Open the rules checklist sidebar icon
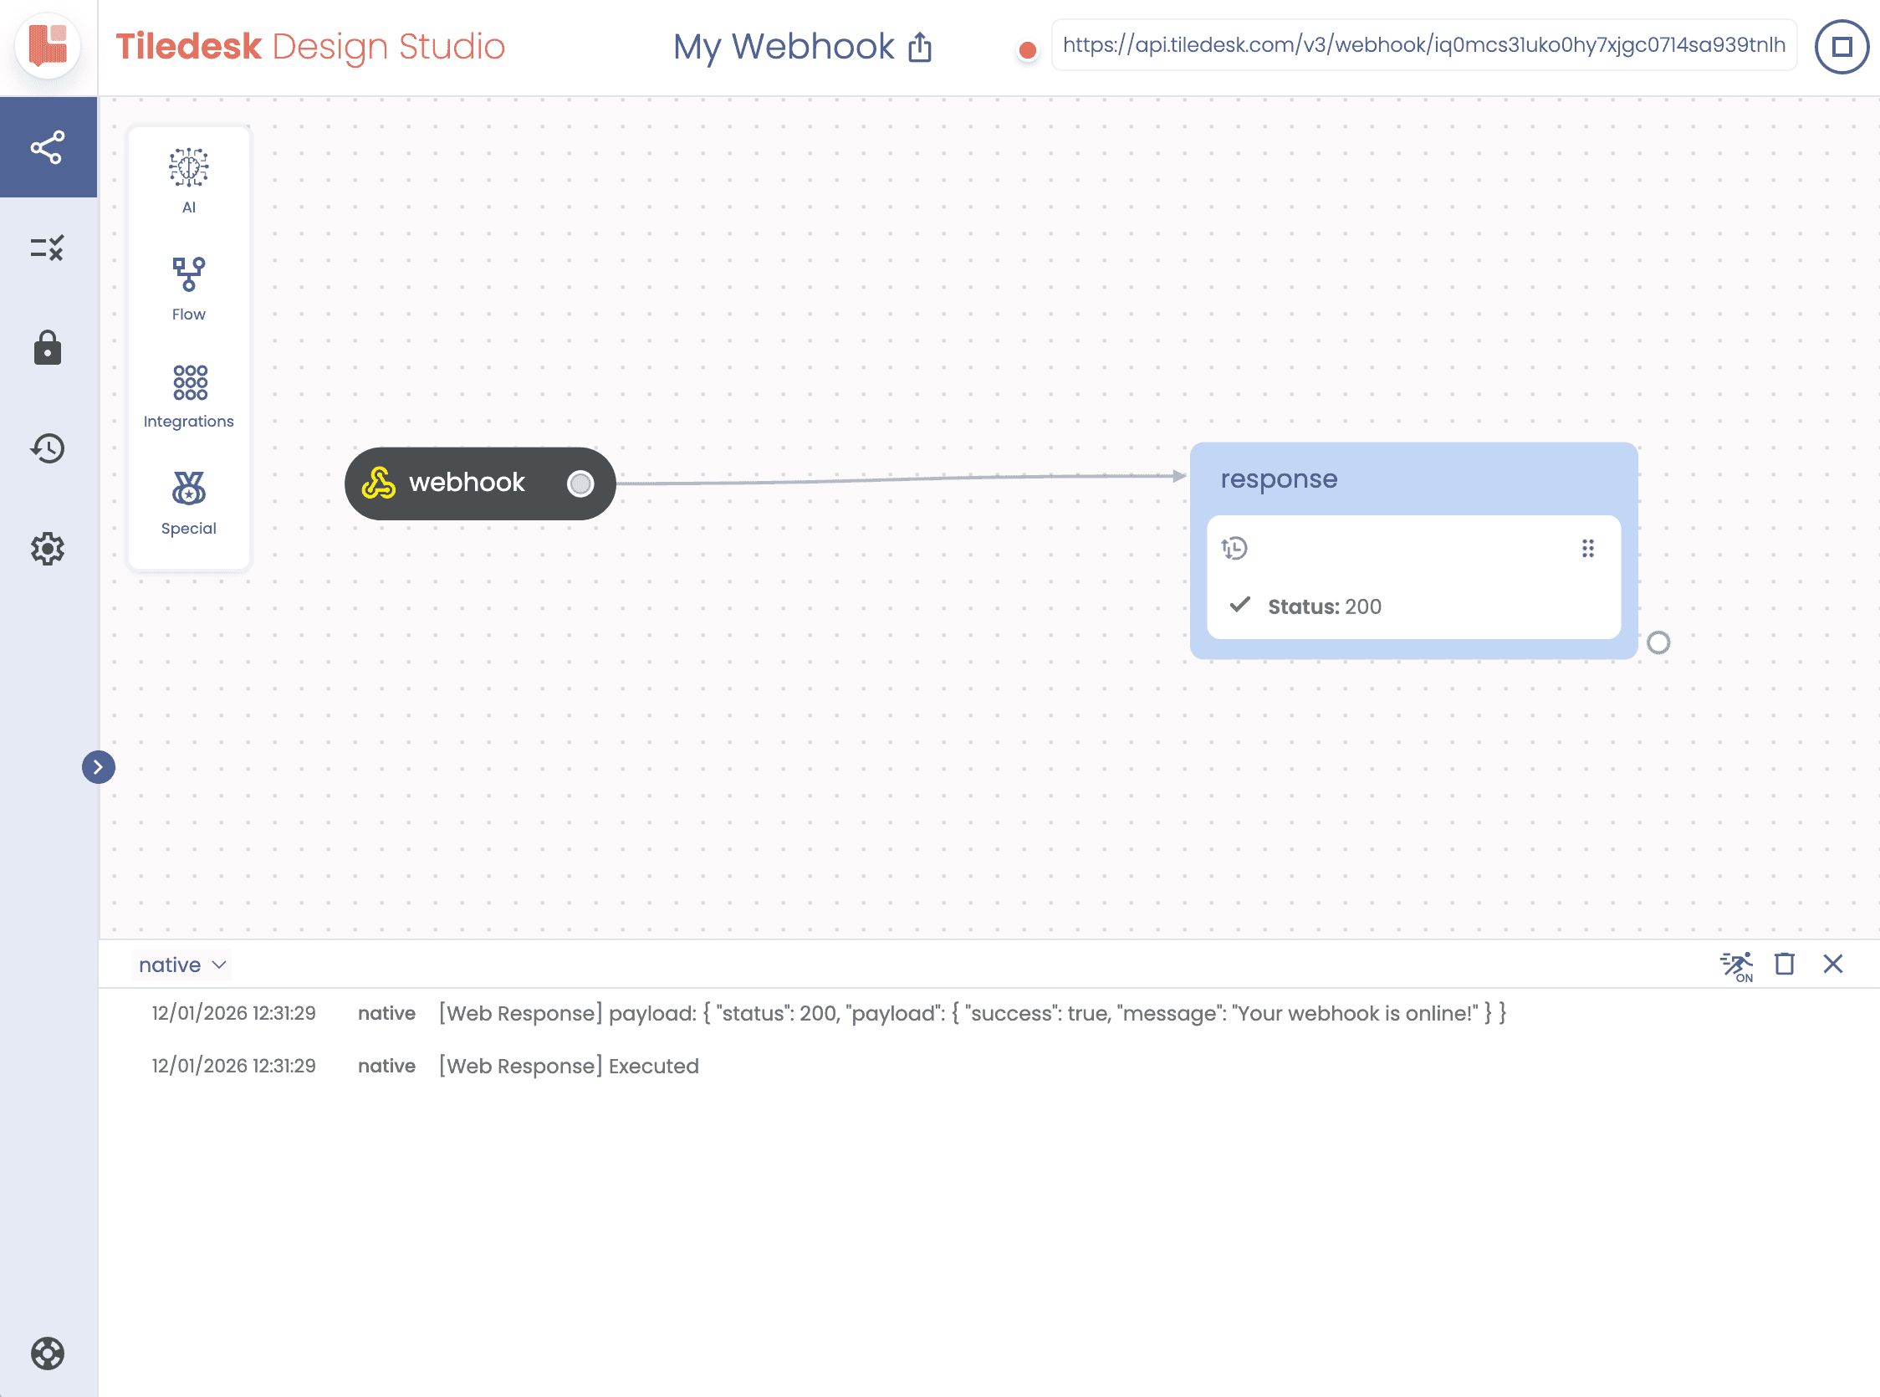The image size is (1880, 1397). click(48, 248)
